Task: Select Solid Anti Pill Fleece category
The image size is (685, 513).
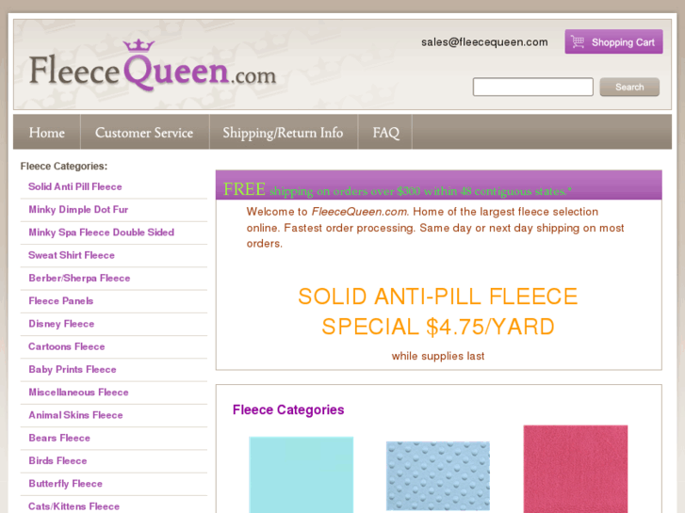Action: (x=75, y=187)
